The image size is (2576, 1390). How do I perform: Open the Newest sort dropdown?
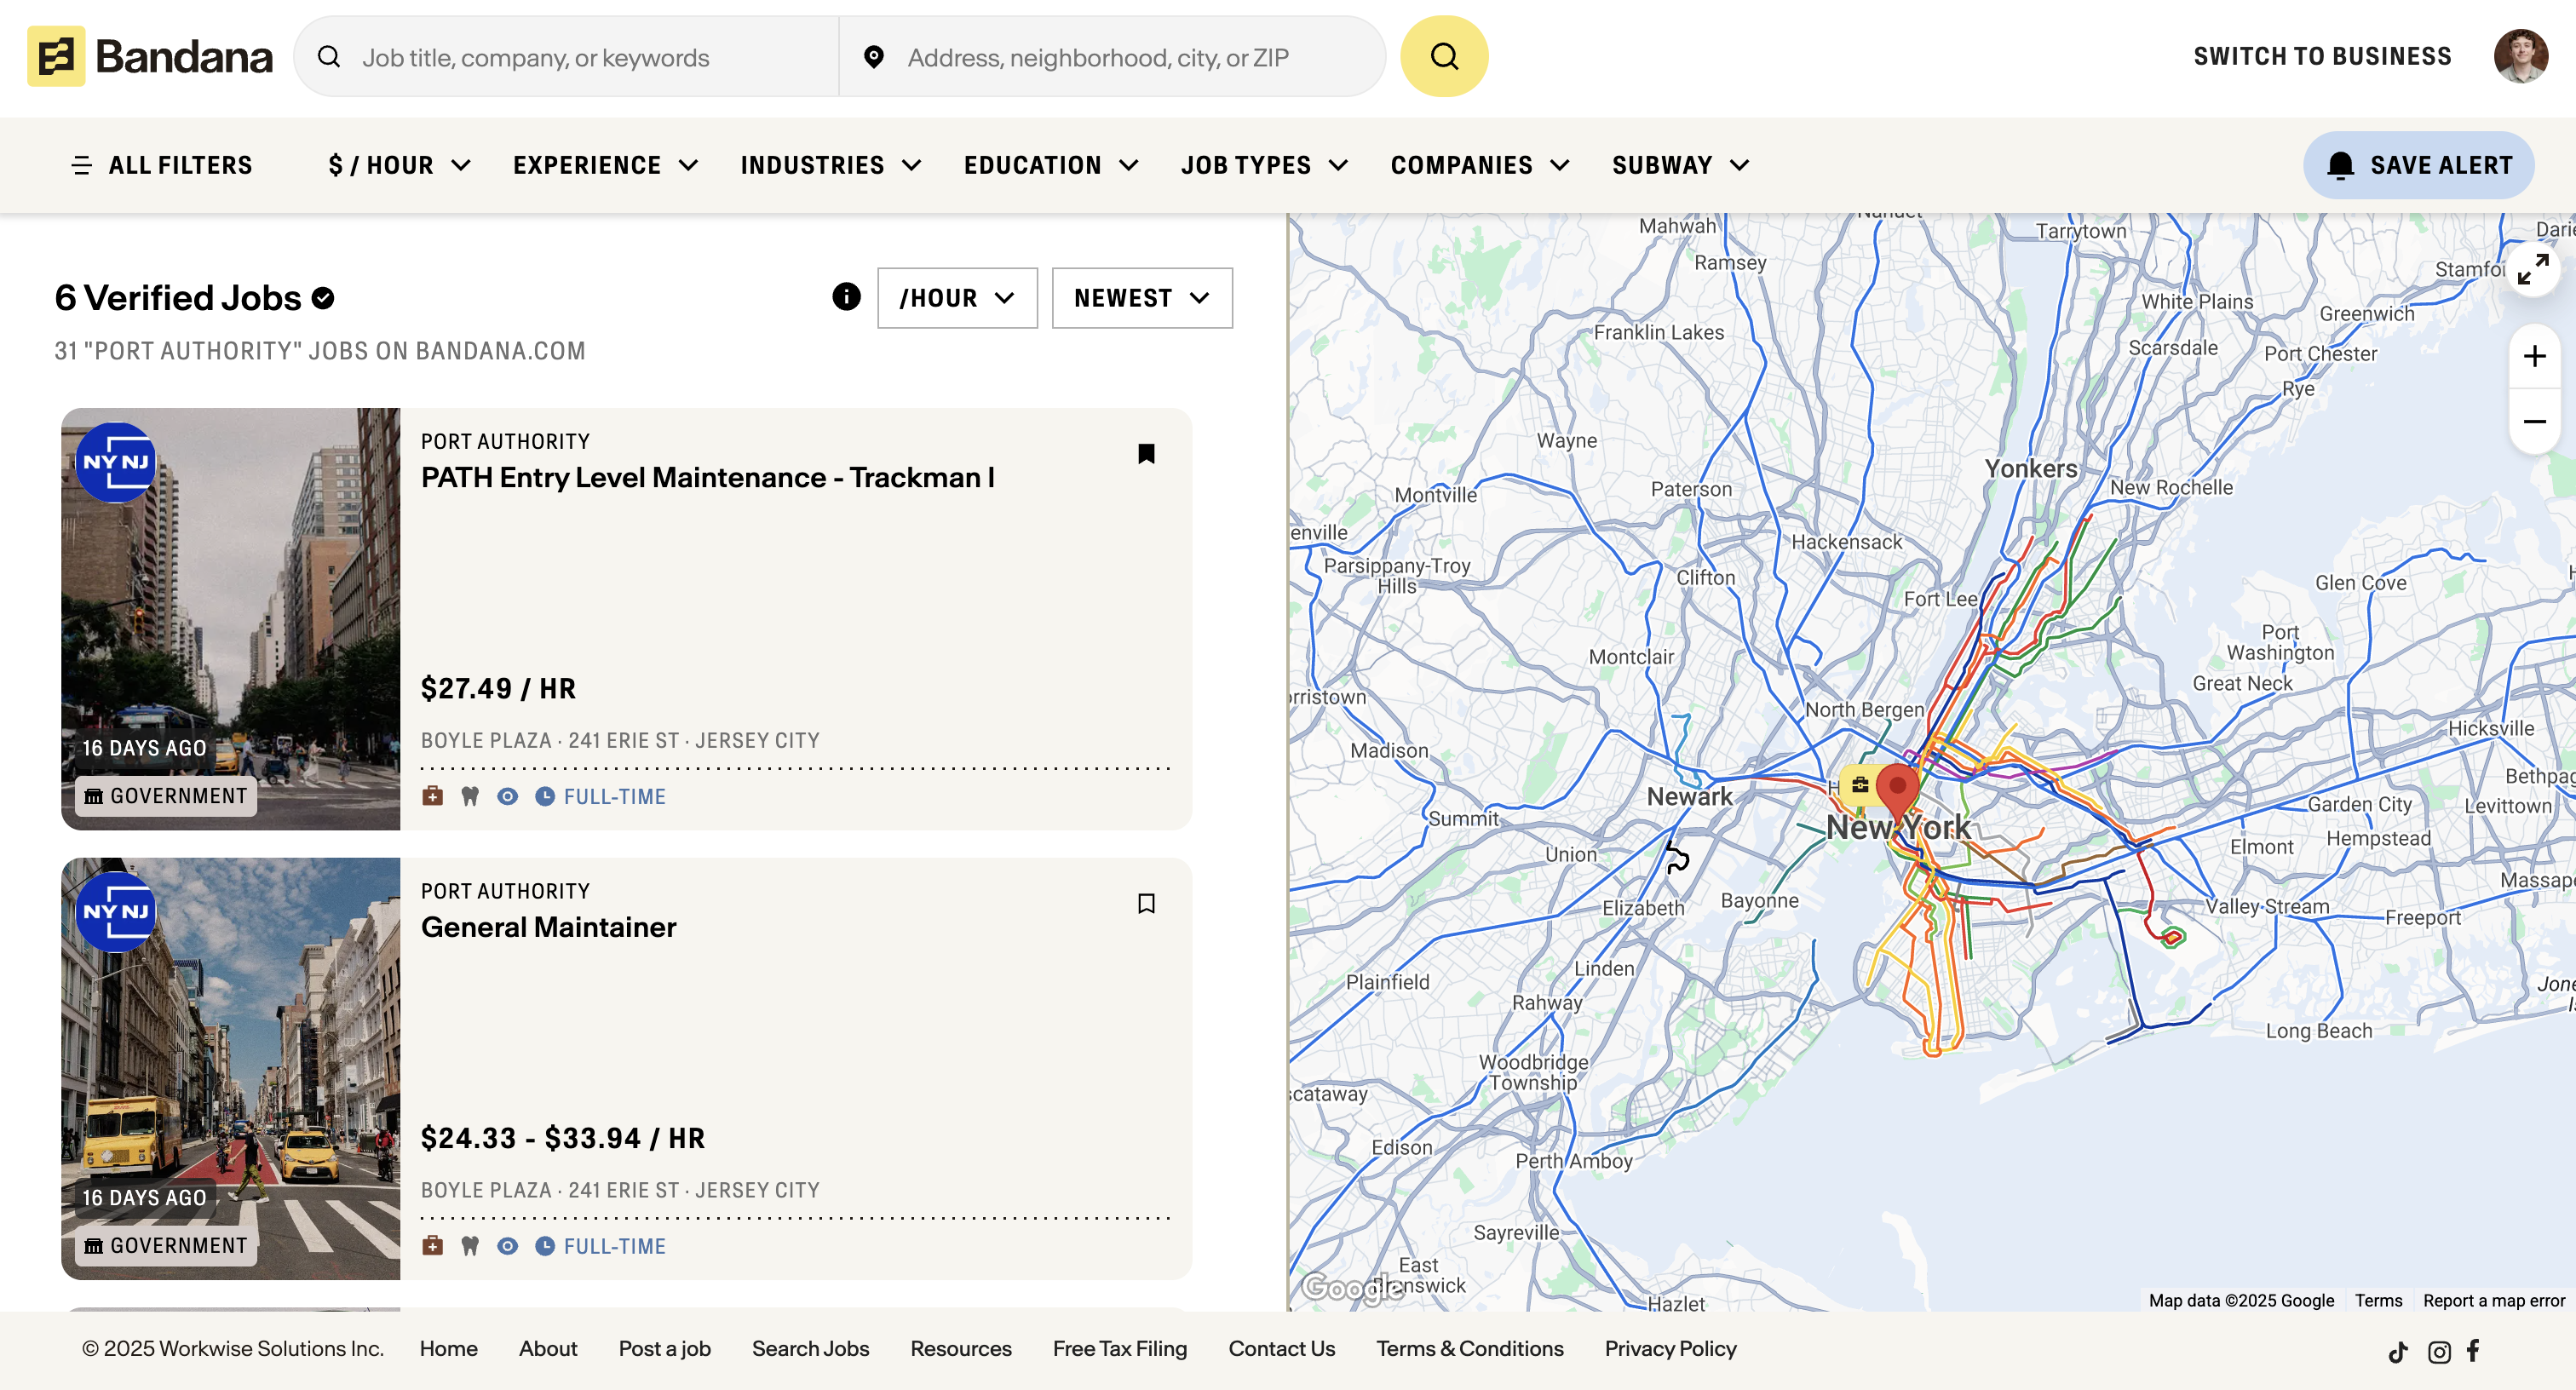1141,298
